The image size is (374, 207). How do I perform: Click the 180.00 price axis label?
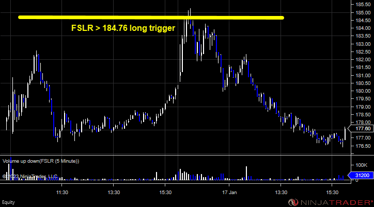[x=363, y=91]
